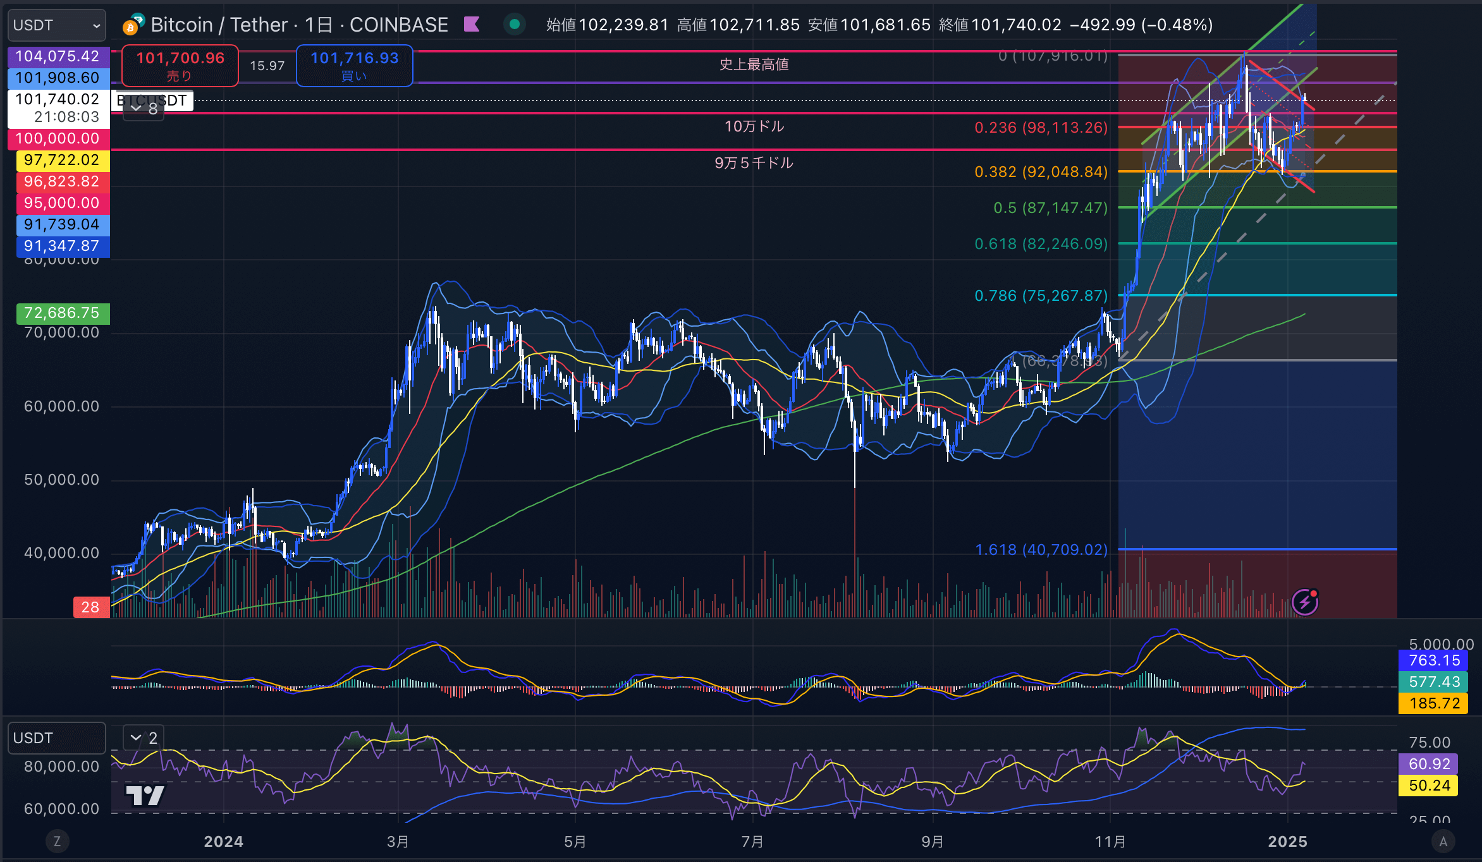Click the purple price label 104,075.42

point(58,56)
